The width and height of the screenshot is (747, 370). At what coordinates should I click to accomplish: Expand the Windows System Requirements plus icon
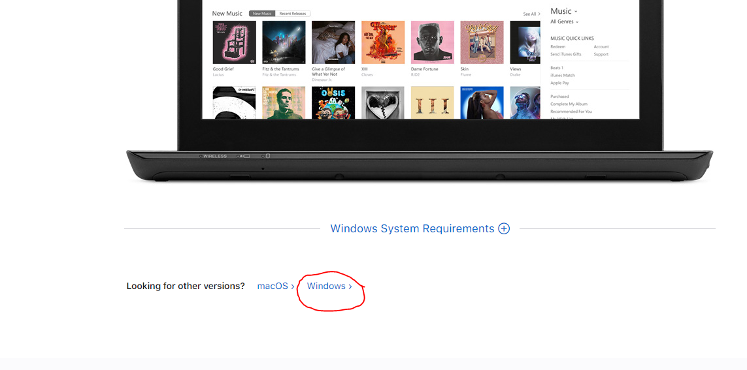coord(504,229)
